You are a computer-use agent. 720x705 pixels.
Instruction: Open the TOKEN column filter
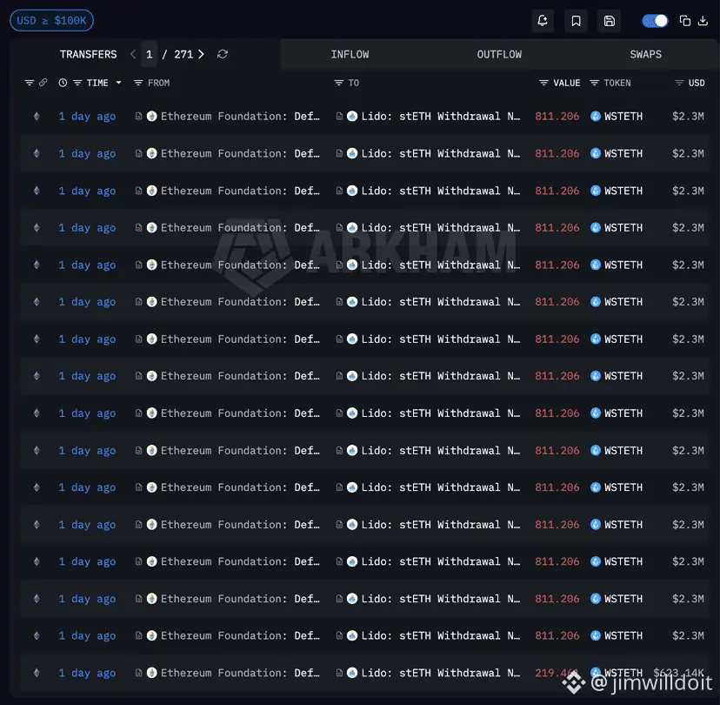(x=594, y=83)
